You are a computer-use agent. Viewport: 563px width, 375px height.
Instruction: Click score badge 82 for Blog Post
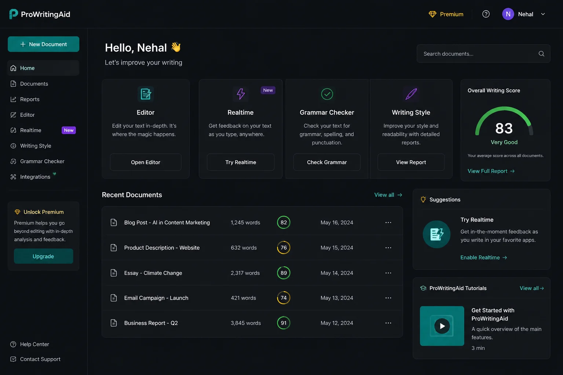coord(284,222)
